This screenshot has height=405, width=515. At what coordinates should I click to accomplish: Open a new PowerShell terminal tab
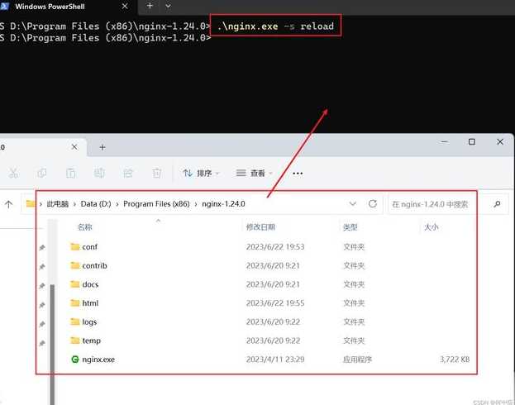[x=150, y=6]
